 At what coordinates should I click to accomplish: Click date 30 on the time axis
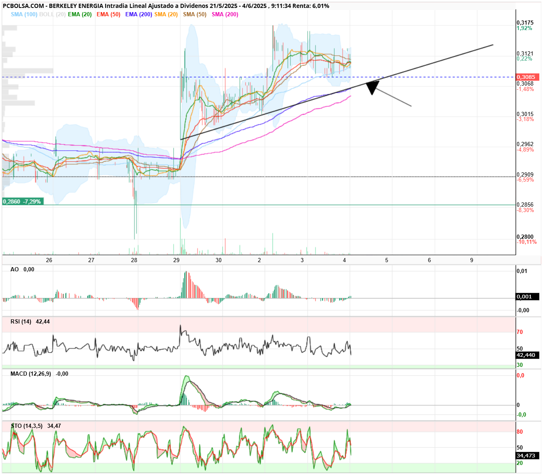tap(219, 260)
